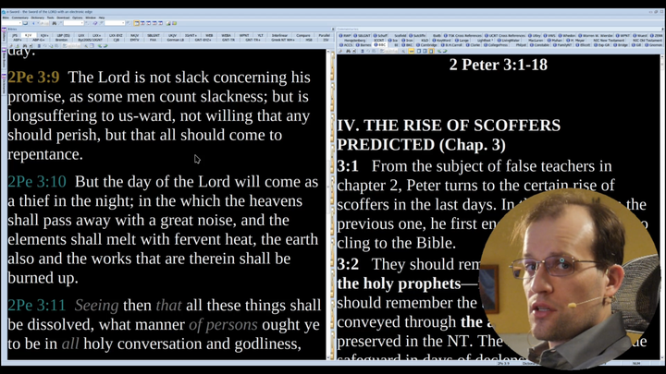The width and height of the screenshot is (666, 374).
Task: Open the Dictionaries vertical side tab
Action: (4, 85)
